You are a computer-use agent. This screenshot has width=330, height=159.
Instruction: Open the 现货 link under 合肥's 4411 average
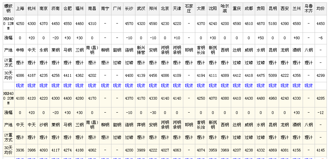pos(68,86)
